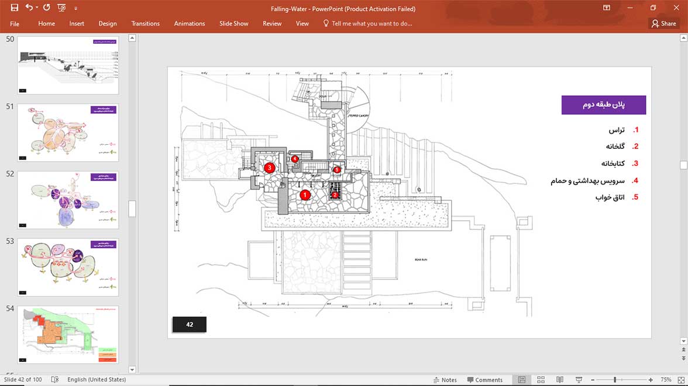This screenshot has width=688, height=386.
Task: Switch to the Insert tab
Action: [76, 24]
